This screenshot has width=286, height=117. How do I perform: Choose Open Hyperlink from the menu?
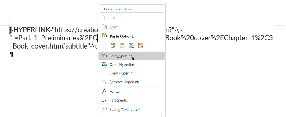(122, 65)
